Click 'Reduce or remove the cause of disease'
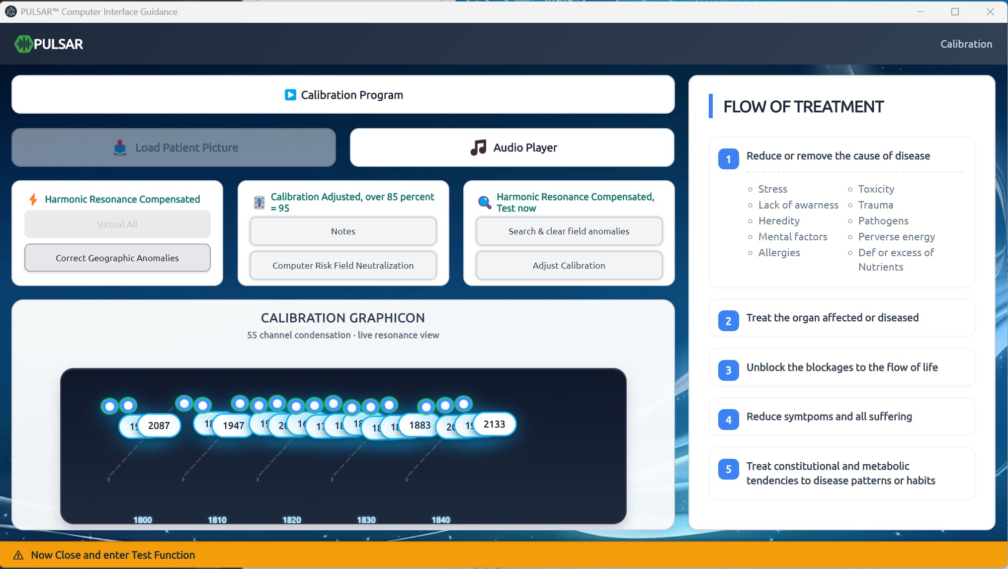The width and height of the screenshot is (1008, 569). (838, 156)
